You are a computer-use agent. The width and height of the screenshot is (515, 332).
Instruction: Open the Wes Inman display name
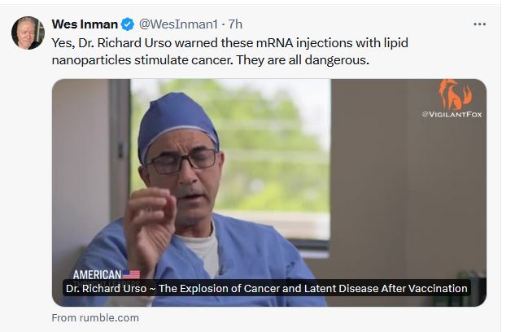click(x=84, y=24)
